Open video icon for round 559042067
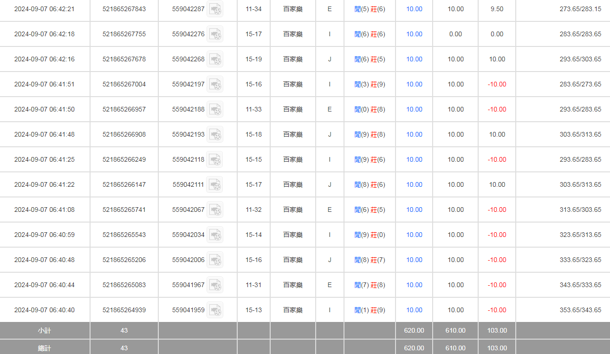 (x=214, y=210)
